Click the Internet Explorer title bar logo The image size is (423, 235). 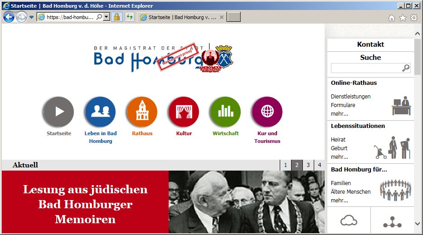pos(6,5)
